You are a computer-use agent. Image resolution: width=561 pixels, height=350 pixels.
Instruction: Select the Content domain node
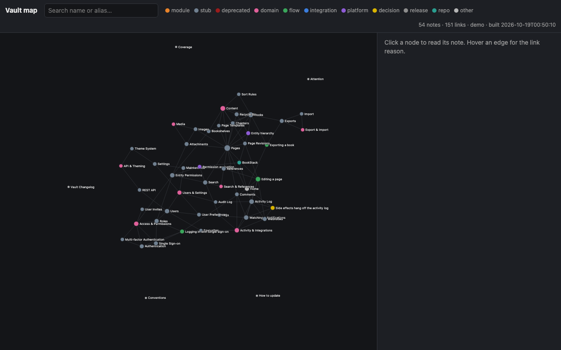click(223, 108)
